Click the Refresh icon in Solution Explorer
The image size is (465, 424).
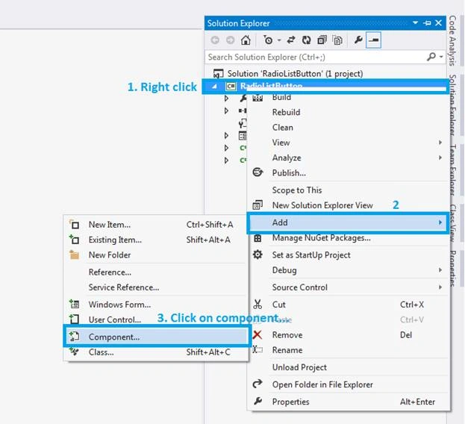click(x=306, y=40)
